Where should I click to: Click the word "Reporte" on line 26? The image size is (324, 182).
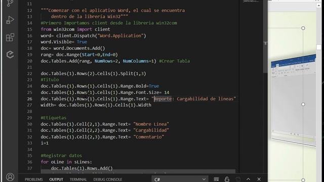coord(163,99)
